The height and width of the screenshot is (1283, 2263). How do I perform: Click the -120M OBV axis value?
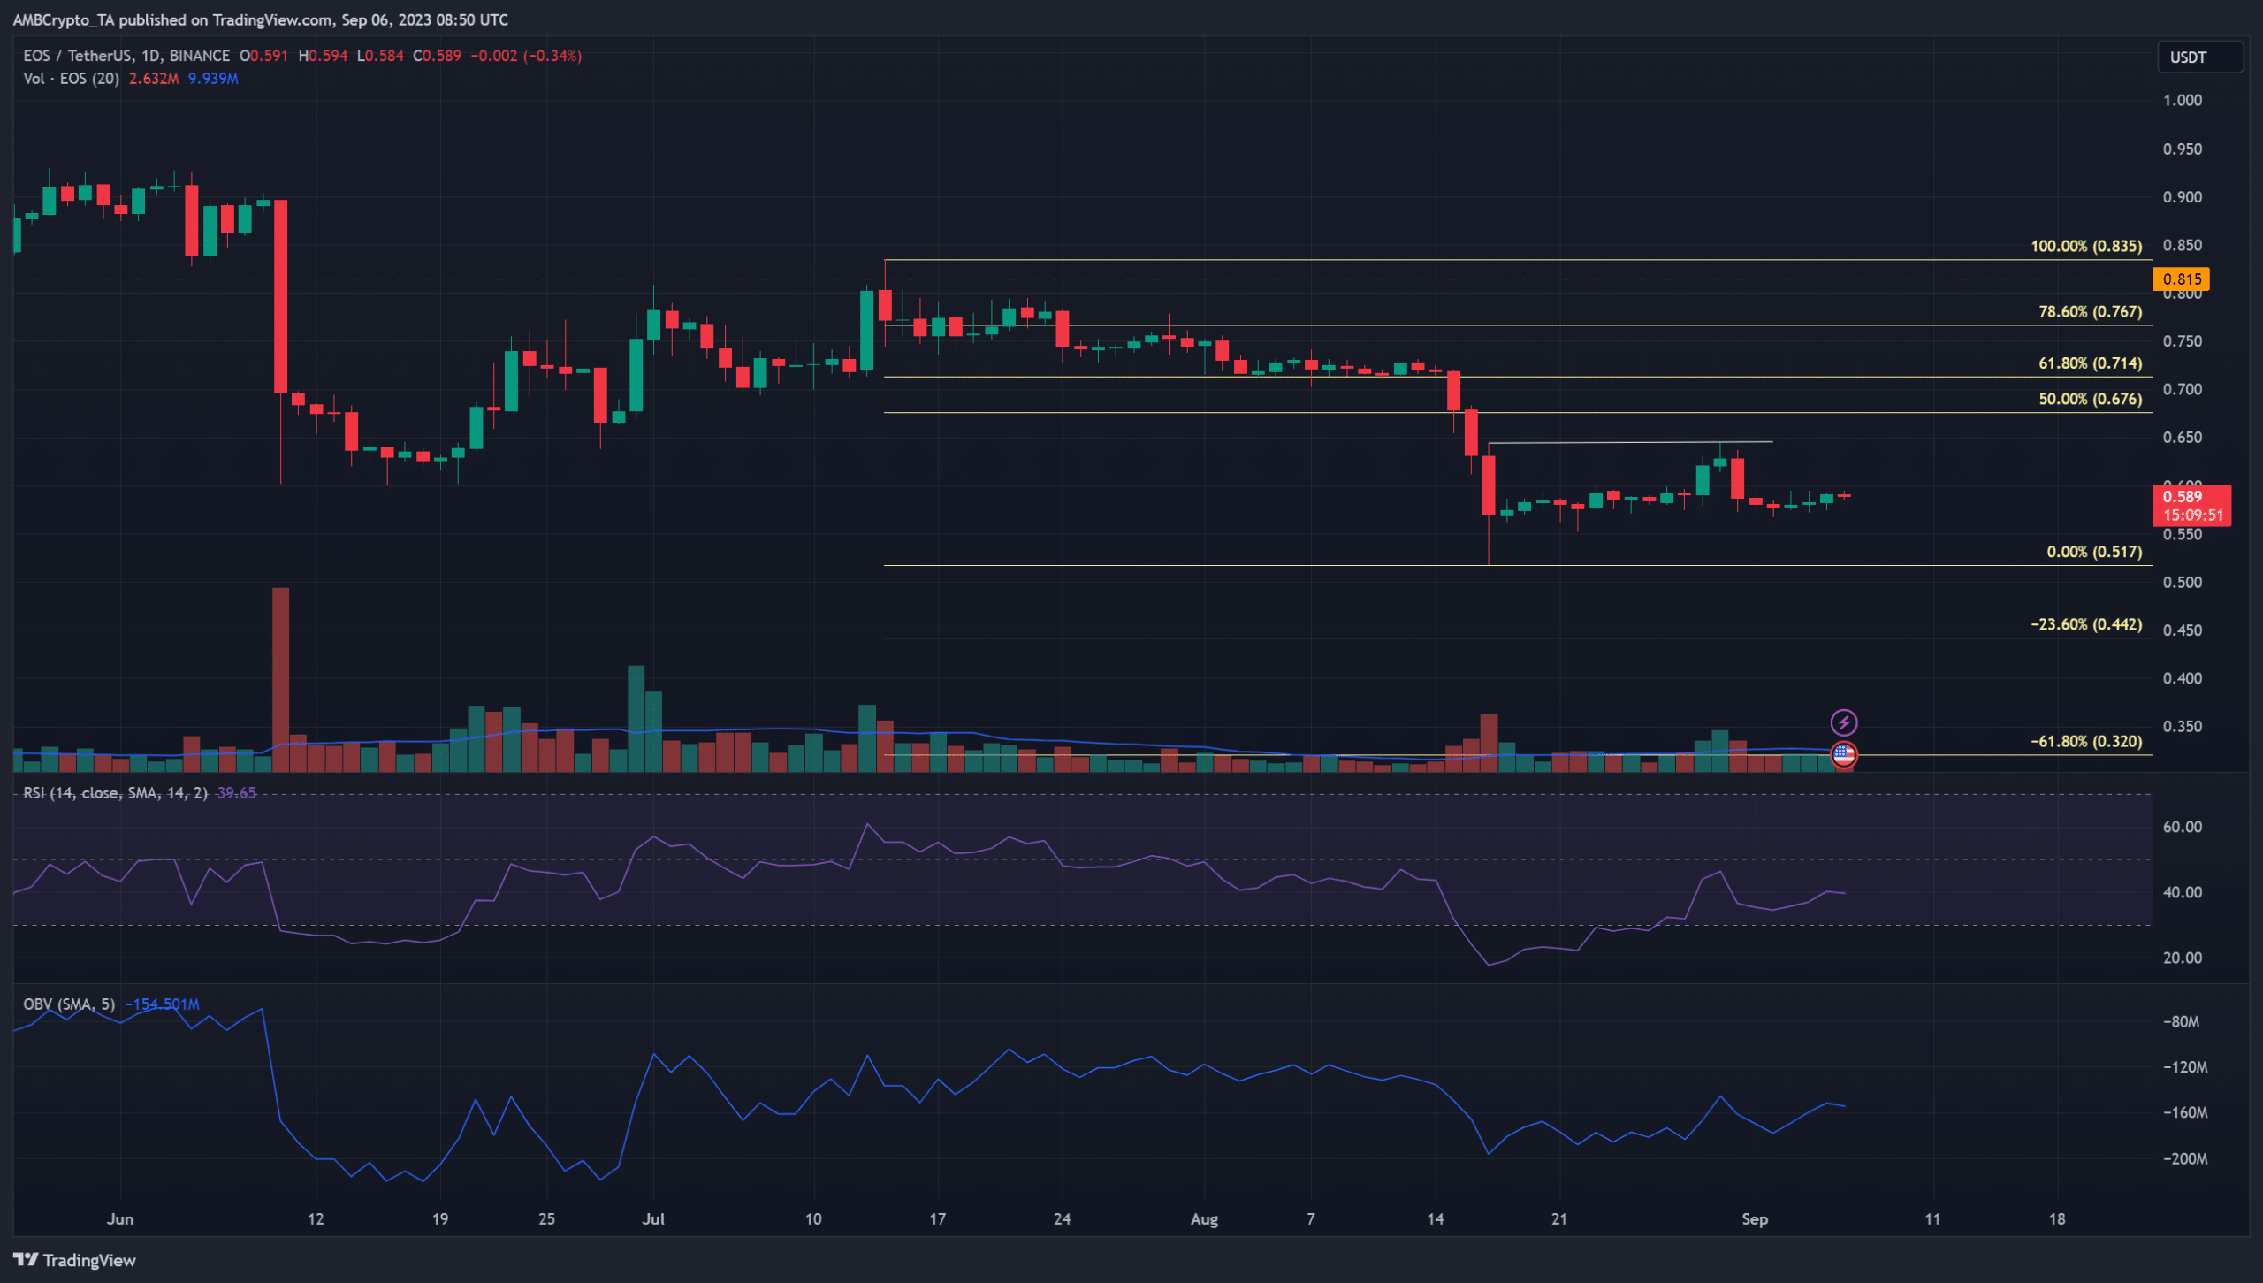click(x=2185, y=1068)
